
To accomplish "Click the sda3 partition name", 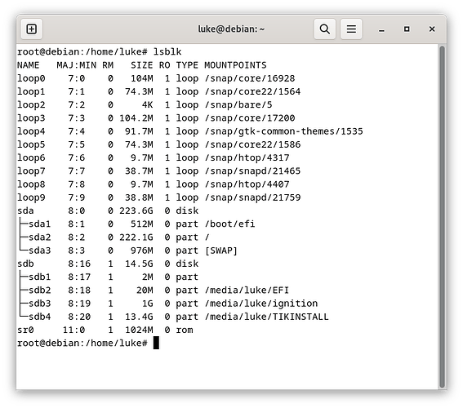I will pos(39,251).
